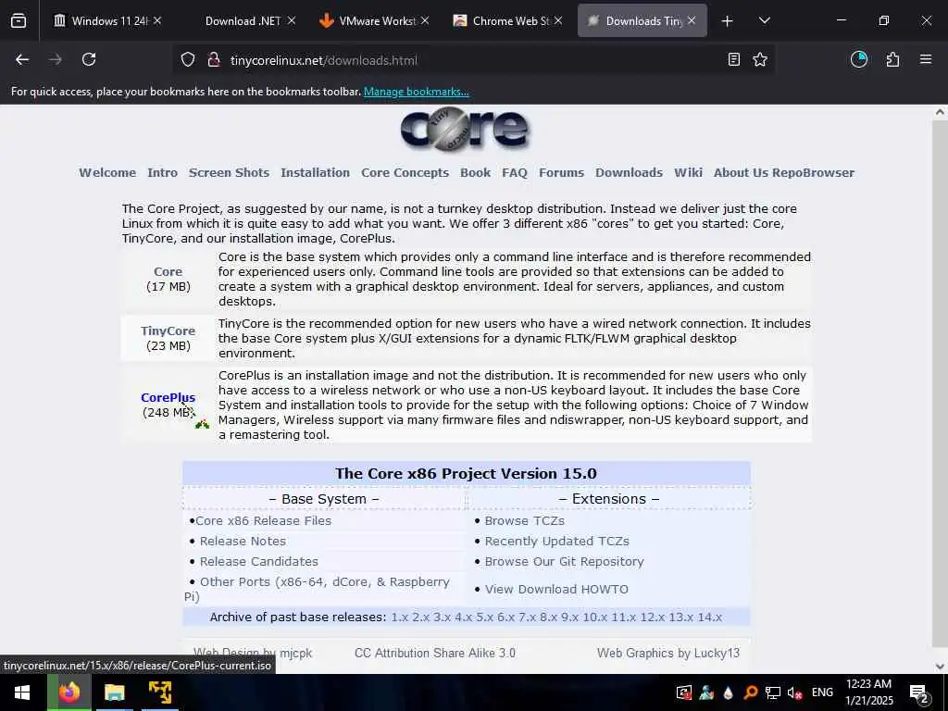948x711 pixels.
Task: Open the Installation nav link
Action: (x=315, y=173)
